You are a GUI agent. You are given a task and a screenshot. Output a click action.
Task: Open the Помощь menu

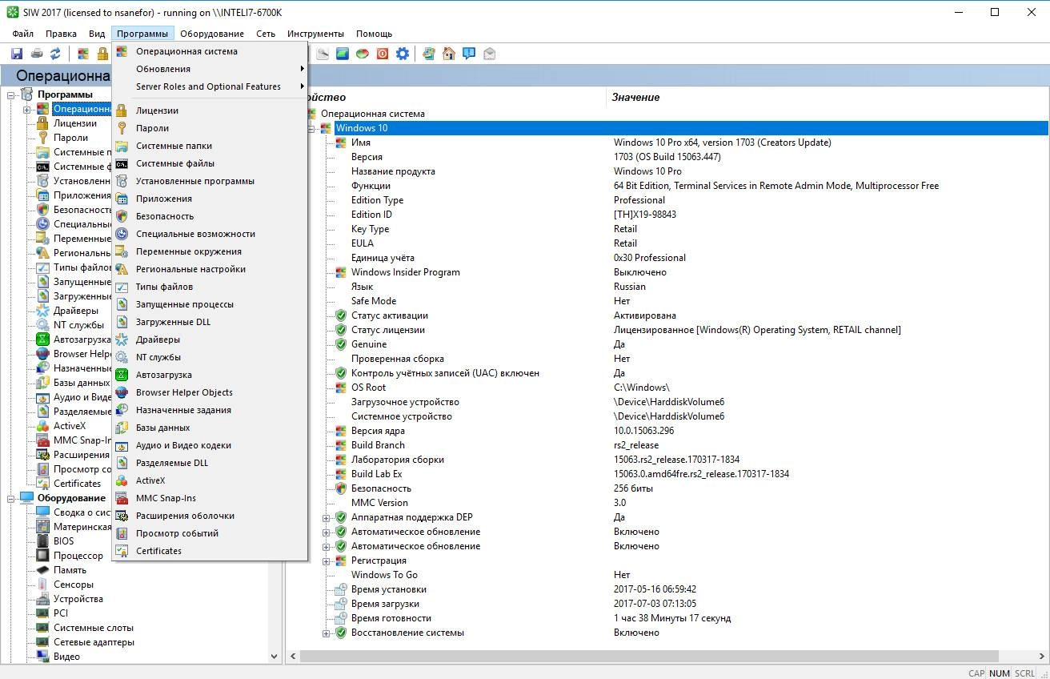pyautogui.click(x=374, y=34)
